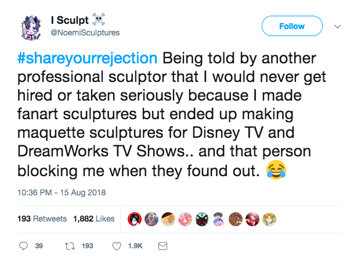The width and height of the screenshot is (361, 264).
Task: Open the 10:36 PM 15 Aug 2018 timestamp
Action: pos(63,192)
